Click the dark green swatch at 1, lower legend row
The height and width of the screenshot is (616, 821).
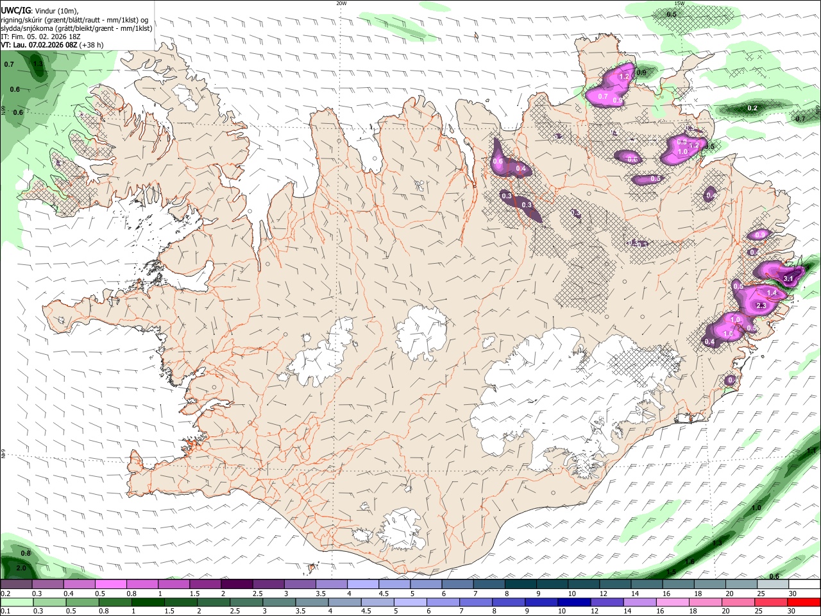point(148,603)
